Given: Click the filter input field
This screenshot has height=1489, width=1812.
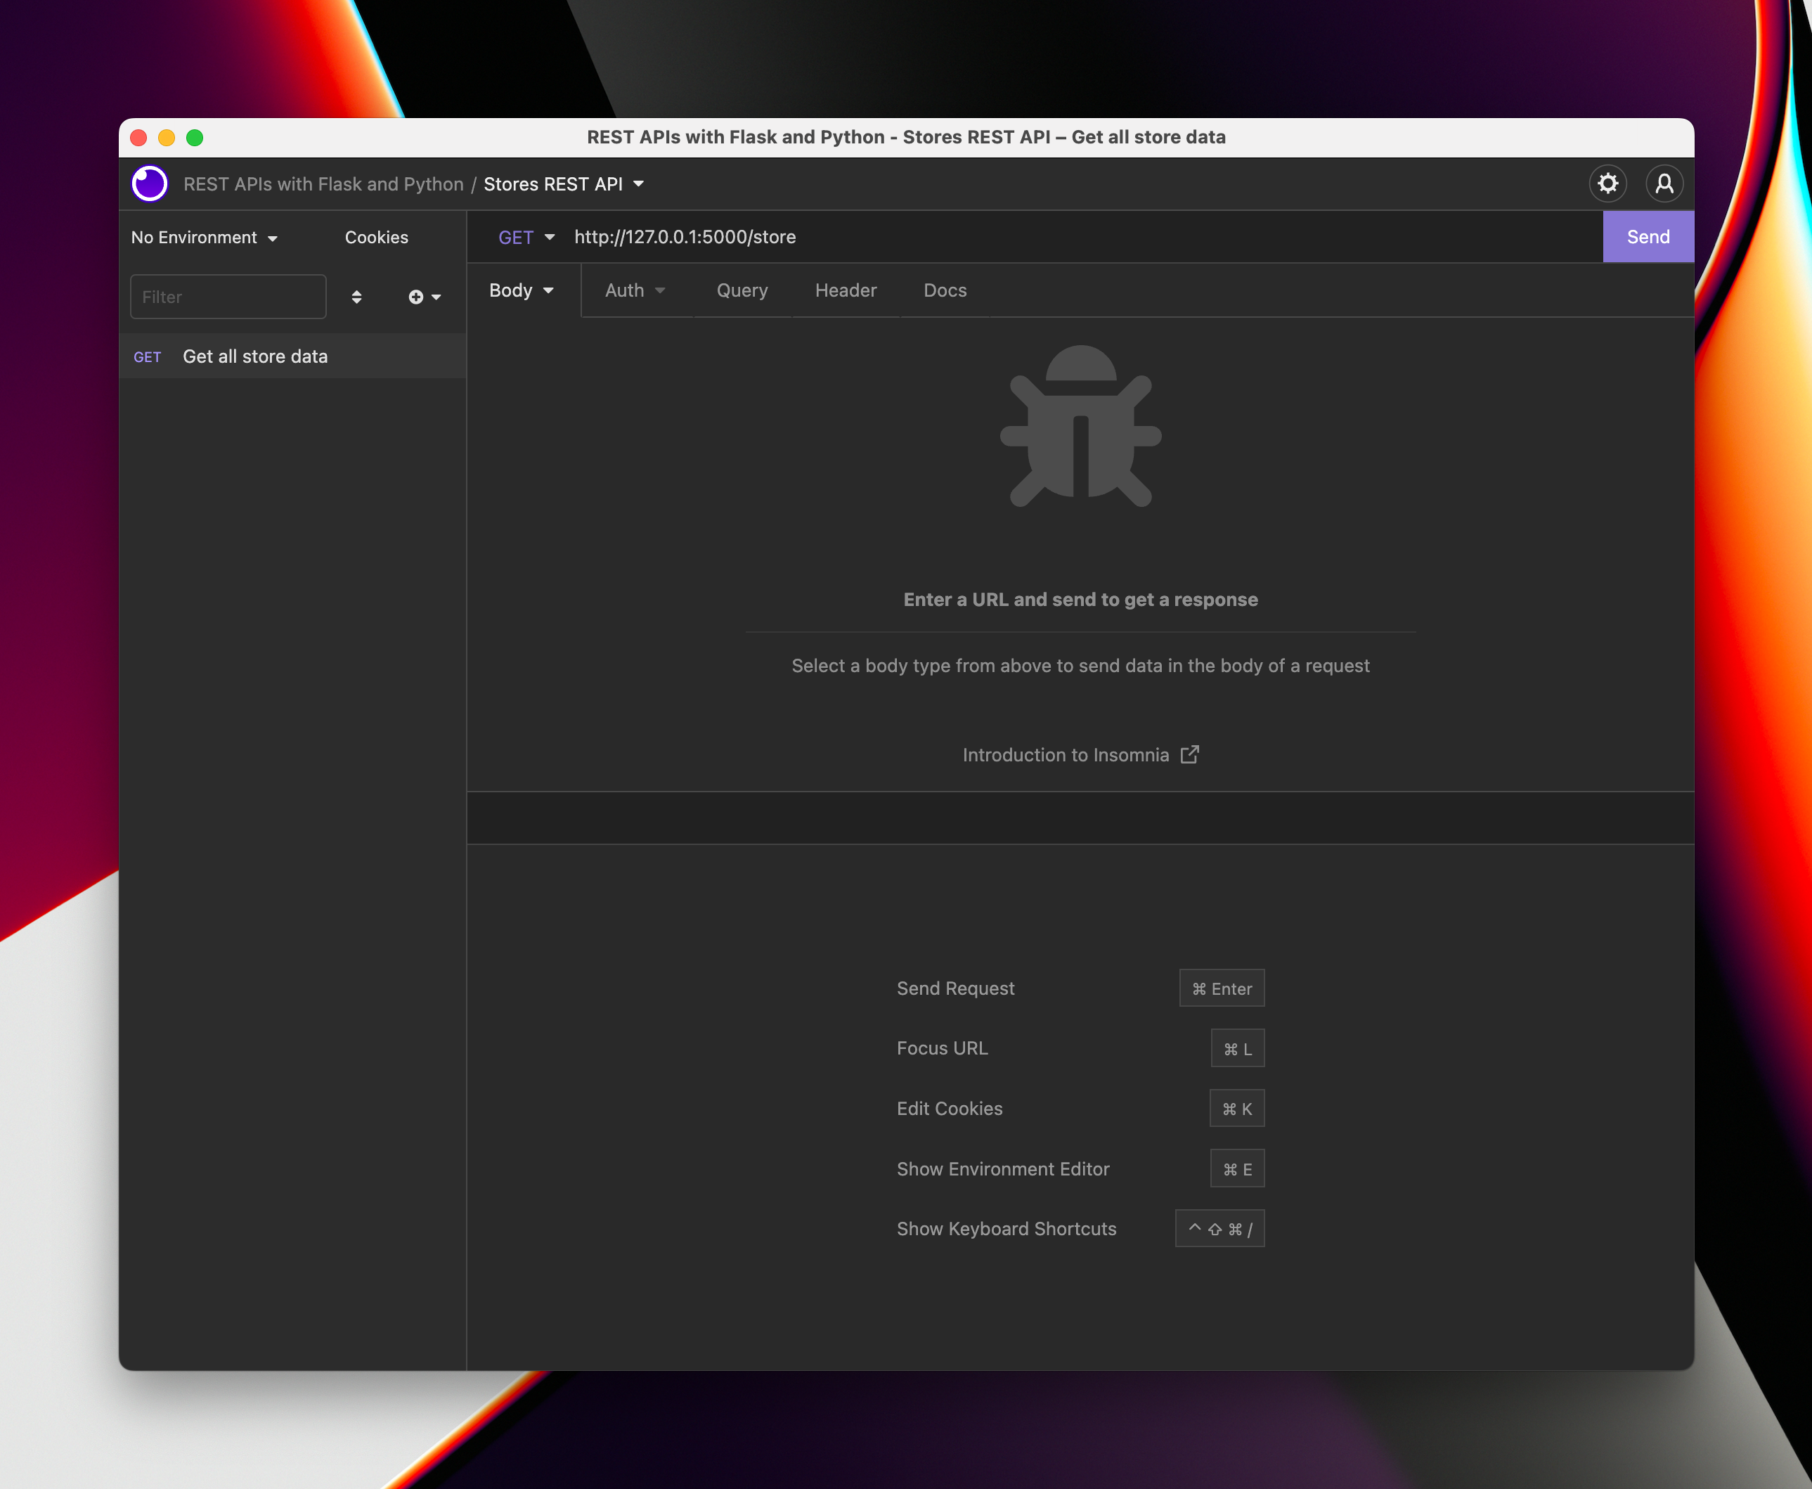Looking at the screenshot, I should [228, 295].
